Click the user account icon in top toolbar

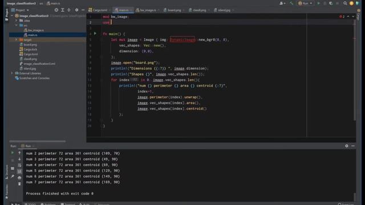pyautogui.click(x=282, y=3)
